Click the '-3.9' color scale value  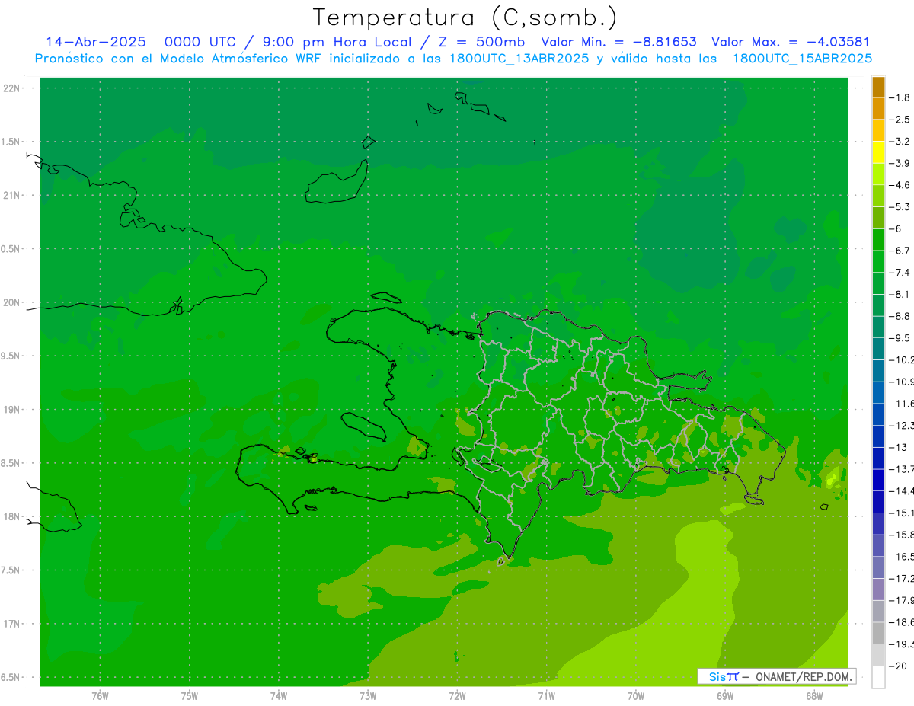pyautogui.click(x=901, y=163)
